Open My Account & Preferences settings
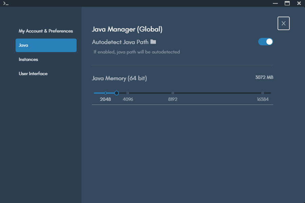The height and width of the screenshot is (203, 305). [x=46, y=31]
